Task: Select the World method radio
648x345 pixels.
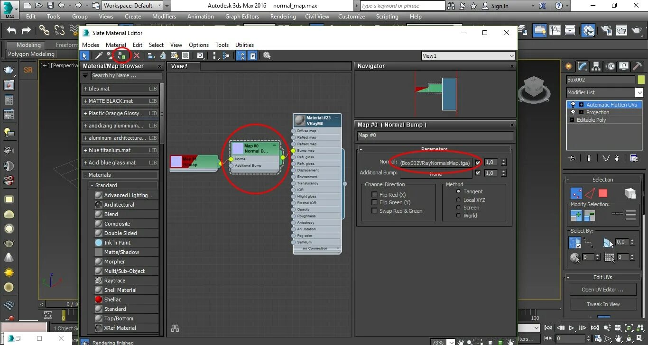Action: [458, 216]
